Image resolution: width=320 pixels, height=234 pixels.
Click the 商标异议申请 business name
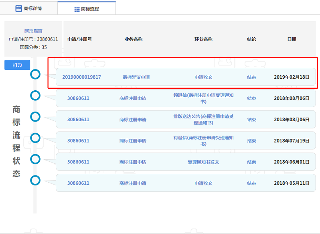(136, 77)
